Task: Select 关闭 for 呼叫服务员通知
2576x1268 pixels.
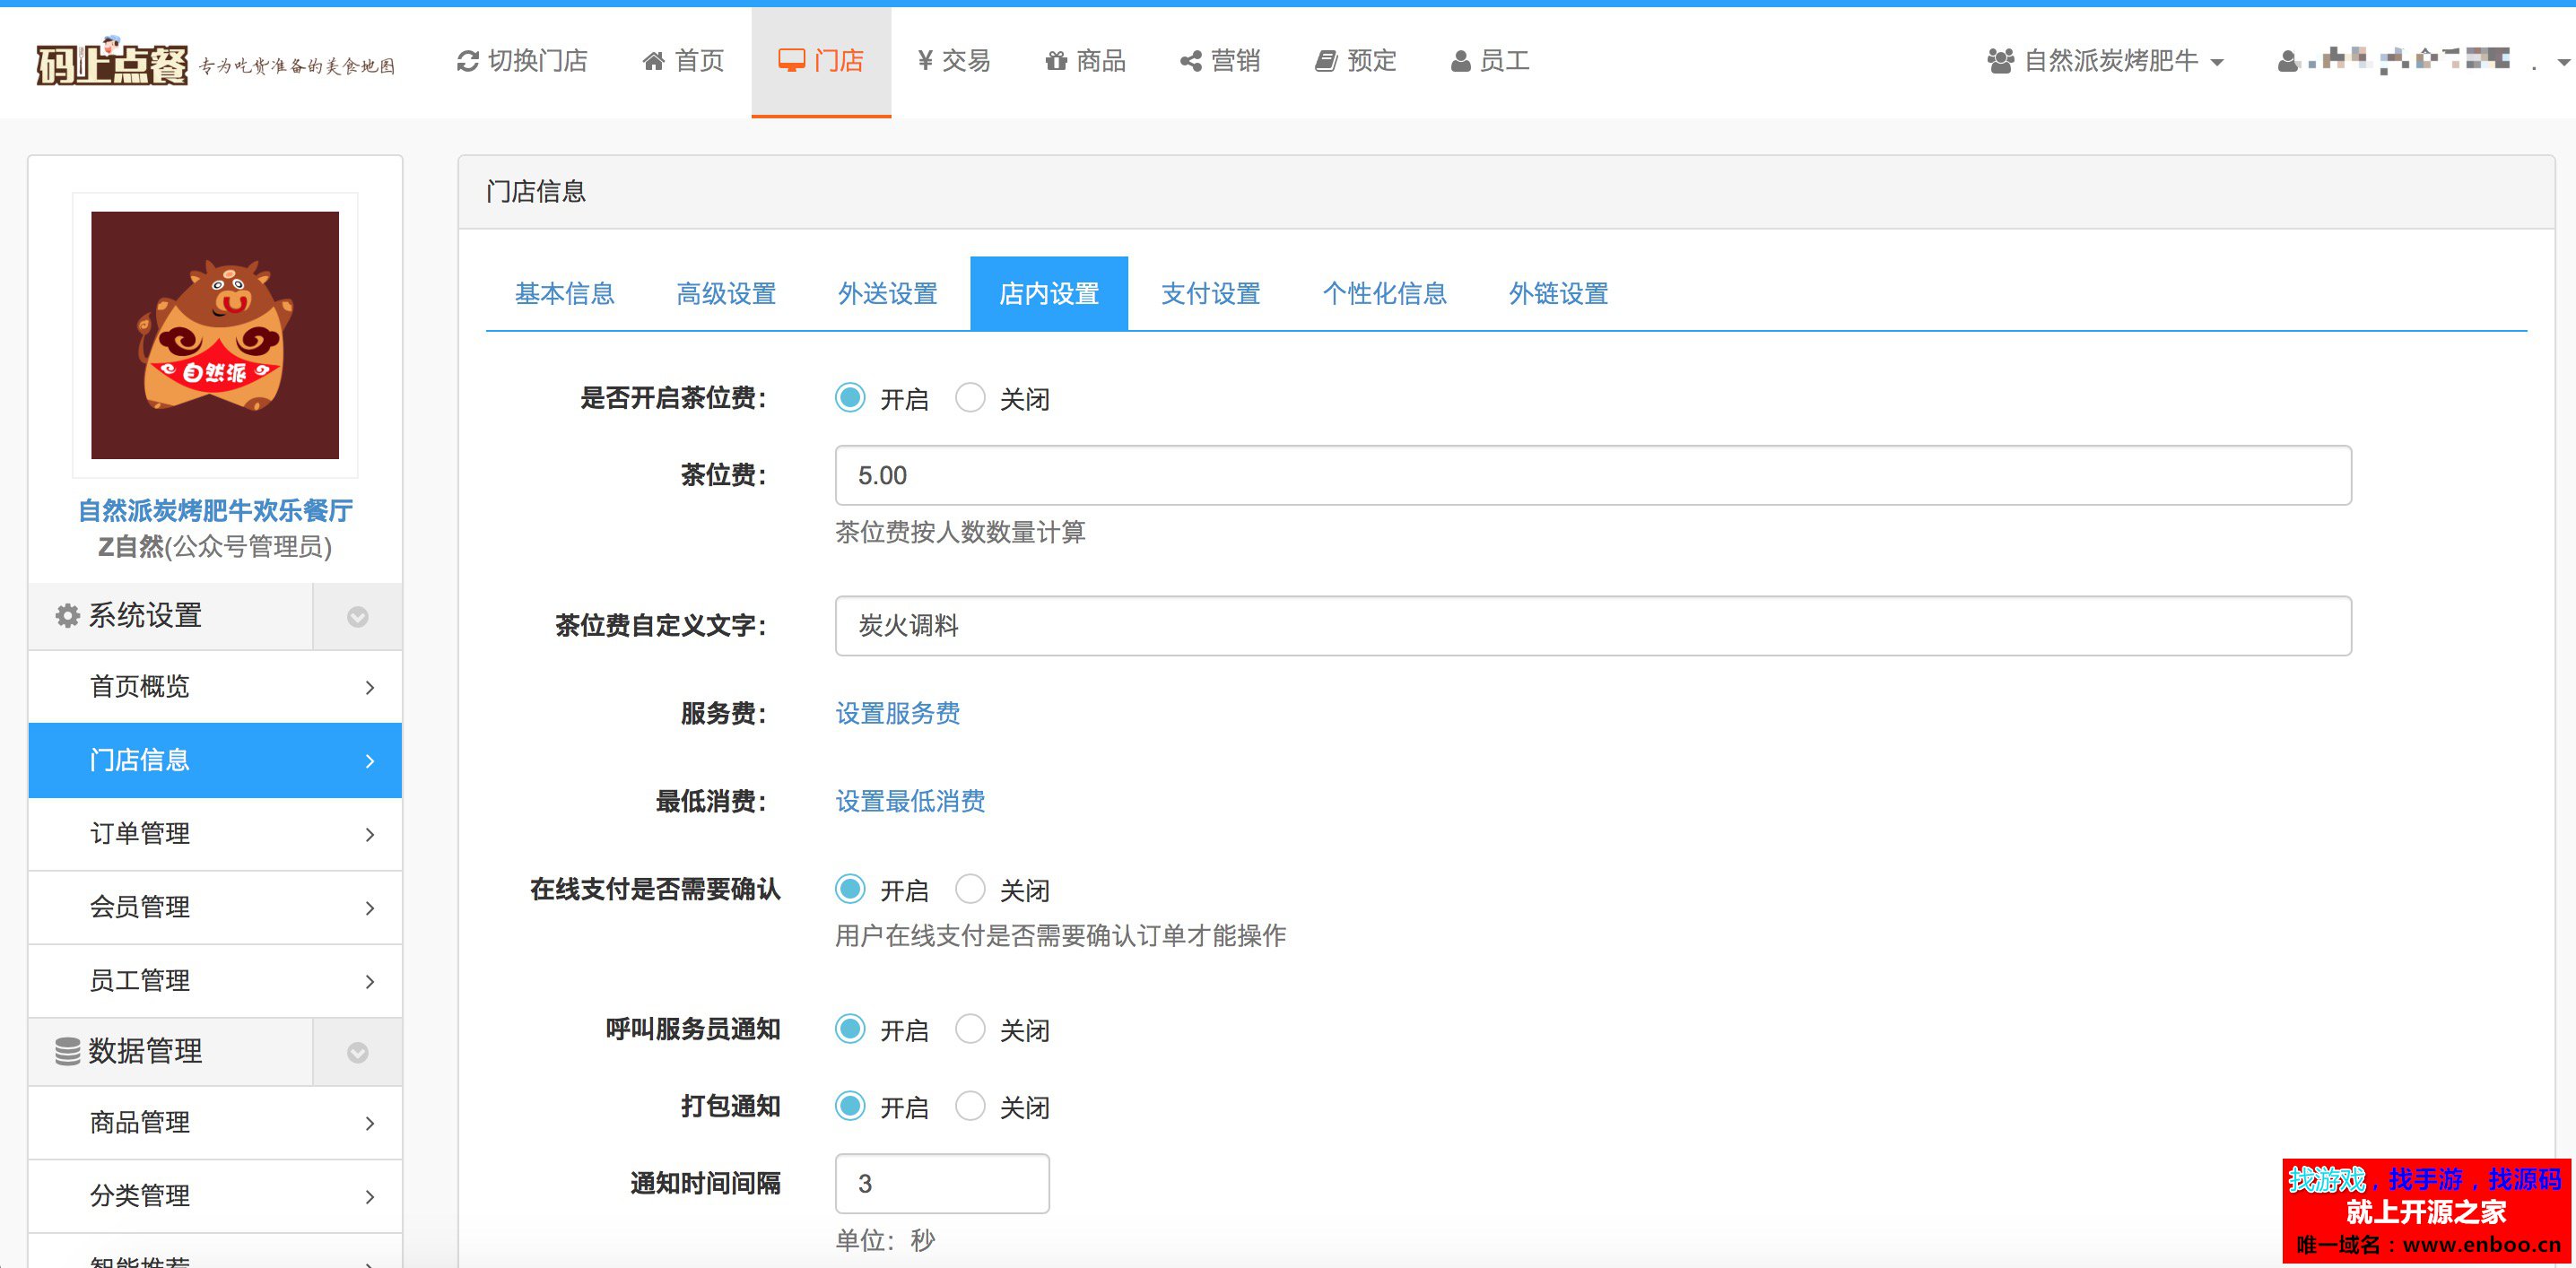Action: tap(970, 1029)
